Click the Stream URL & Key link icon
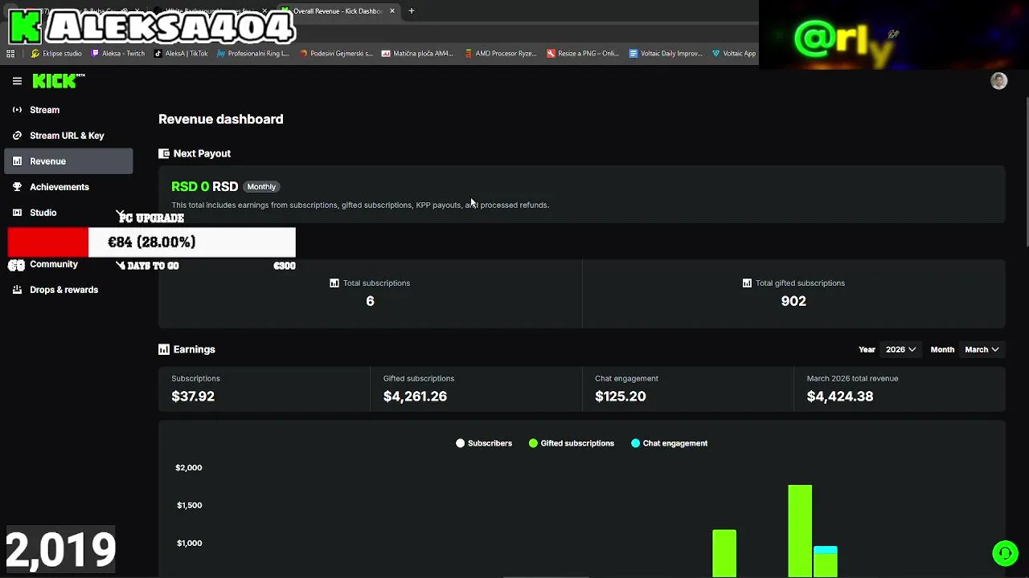This screenshot has height=578, width=1029. point(17,136)
